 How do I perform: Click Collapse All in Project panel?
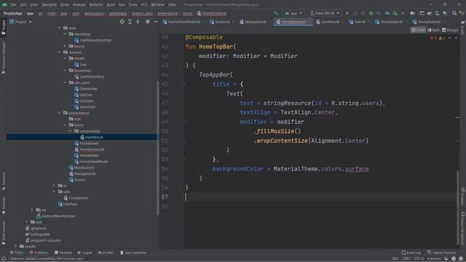[x=138, y=22]
